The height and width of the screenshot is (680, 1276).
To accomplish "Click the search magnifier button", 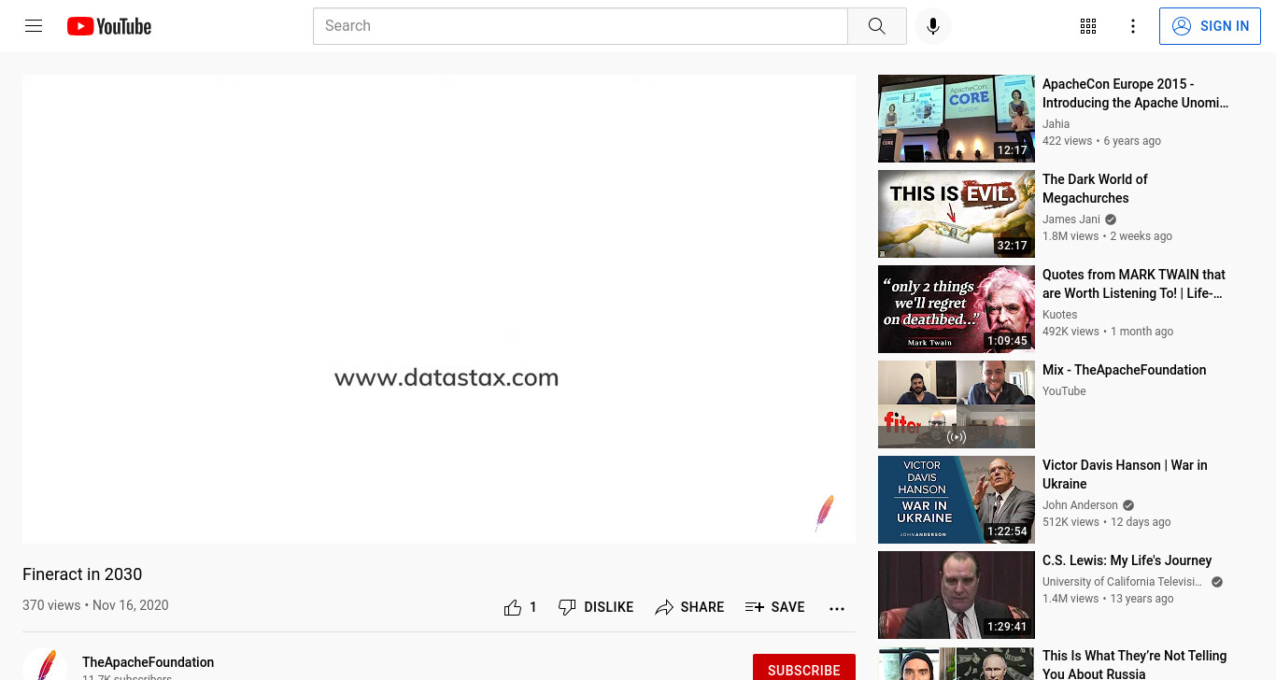I will [x=876, y=26].
